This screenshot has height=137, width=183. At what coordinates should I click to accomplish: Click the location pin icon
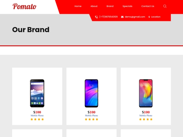click(149, 17)
